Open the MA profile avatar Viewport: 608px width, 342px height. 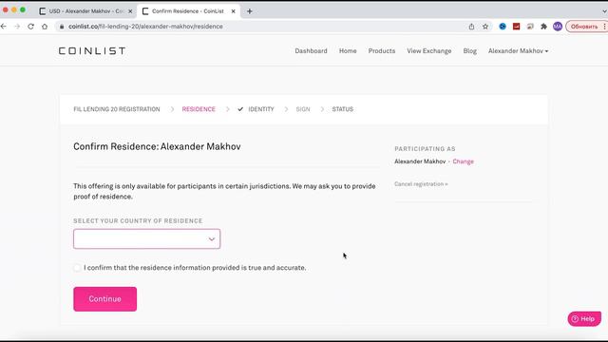[558, 27]
